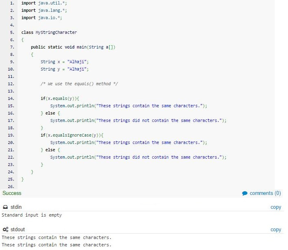Click the 'Standard input is empty' text
Screen dimensions: 288x250
tap(32, 215)
